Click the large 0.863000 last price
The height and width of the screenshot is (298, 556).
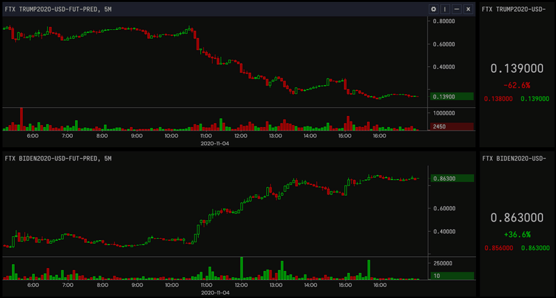(x=516, y=217)
